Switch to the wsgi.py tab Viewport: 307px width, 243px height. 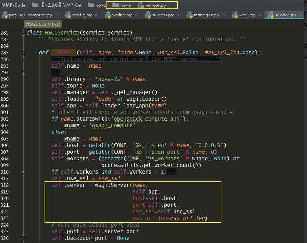(247, 15)
